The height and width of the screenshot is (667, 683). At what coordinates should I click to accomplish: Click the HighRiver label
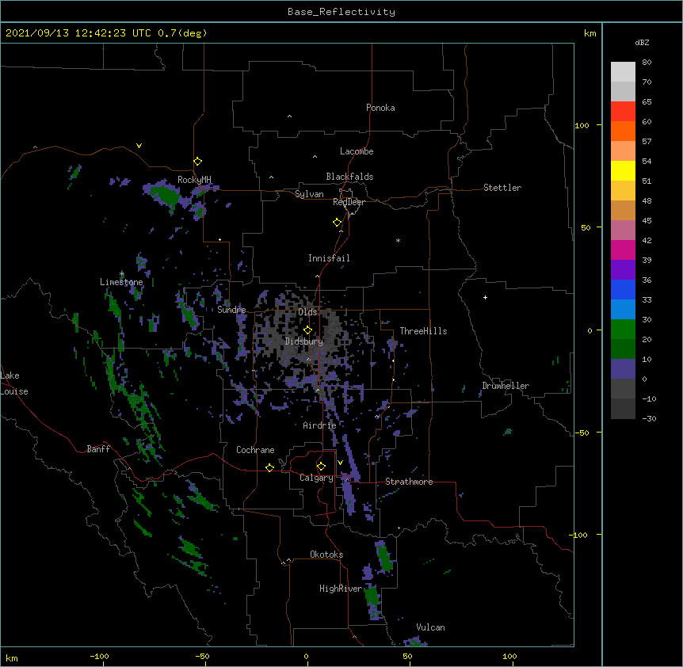(x=341, y=589)
